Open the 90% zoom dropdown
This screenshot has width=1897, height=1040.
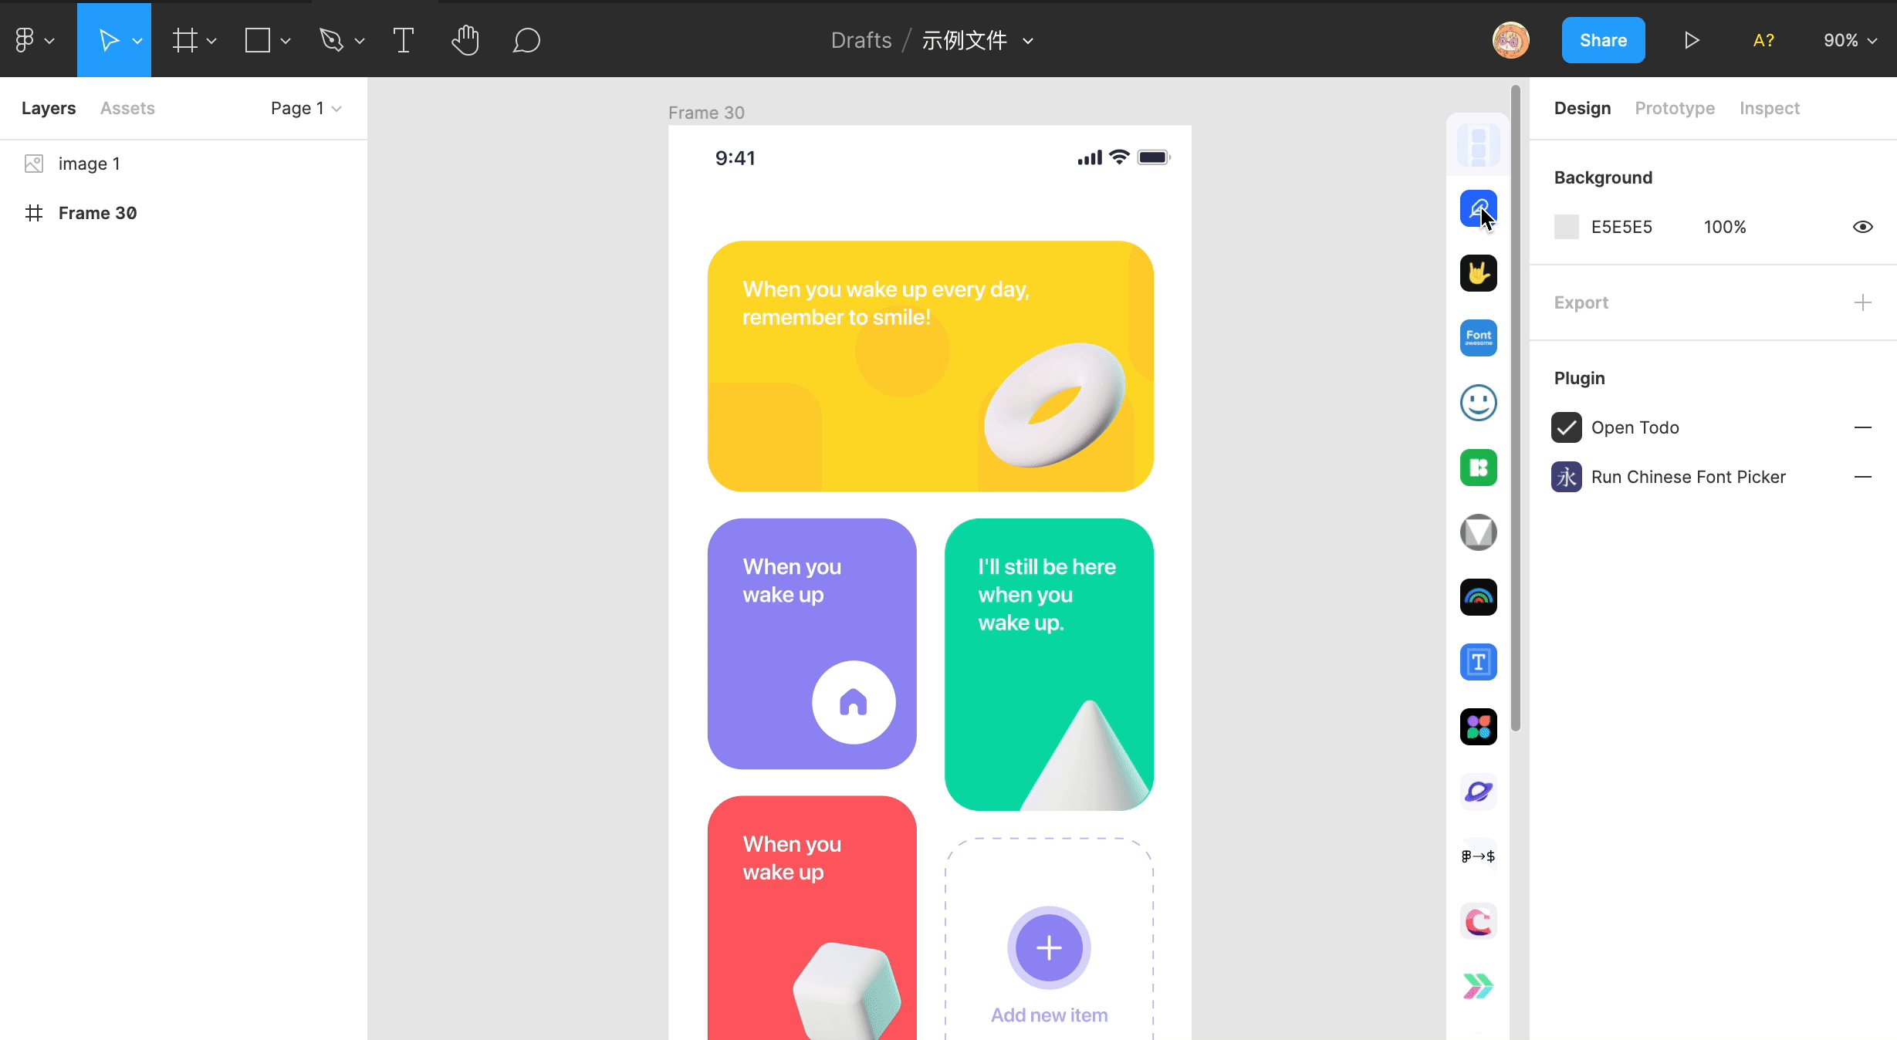click(1849, 40)
